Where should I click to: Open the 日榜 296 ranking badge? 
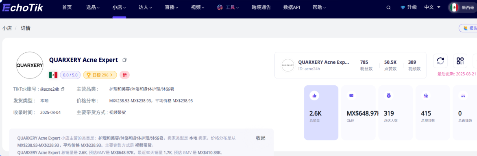coord(100,75)
